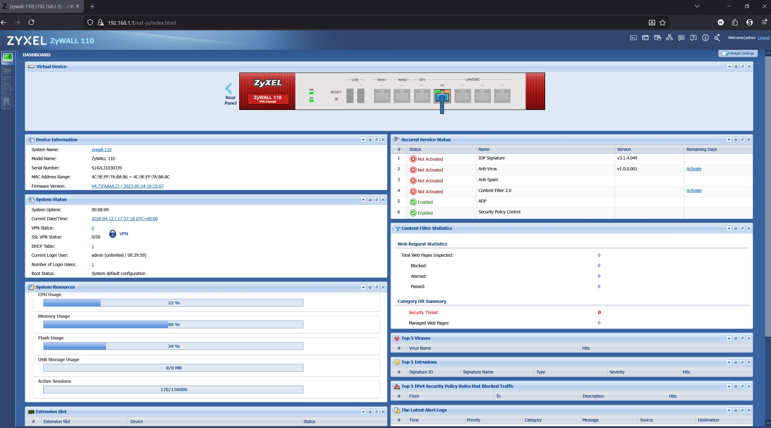Click the Memory Usage progress bar
This screenshot has height=428, width=771.
tap(173, 325)
